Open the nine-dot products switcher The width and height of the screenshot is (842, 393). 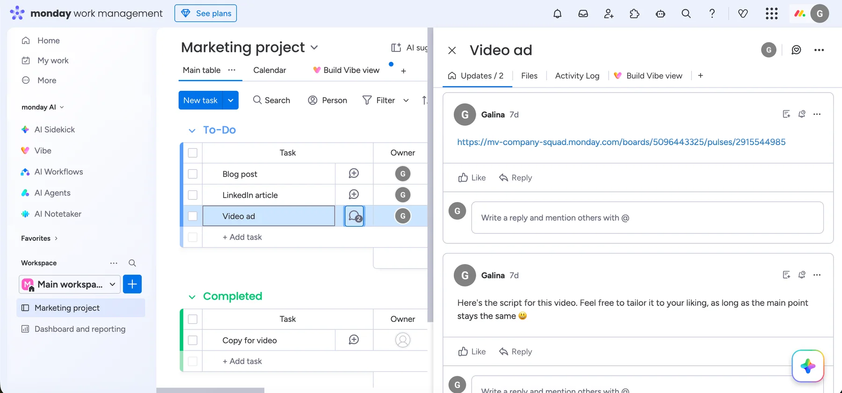(x=771, y=14)
